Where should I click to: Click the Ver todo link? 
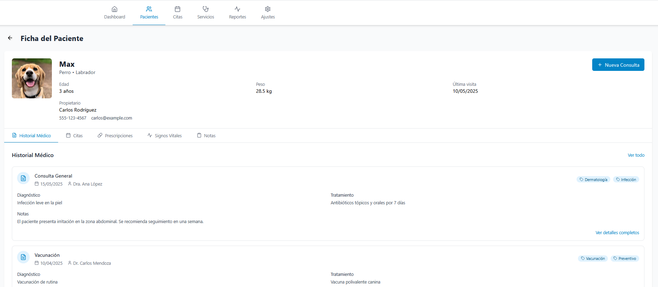point(636,155)
